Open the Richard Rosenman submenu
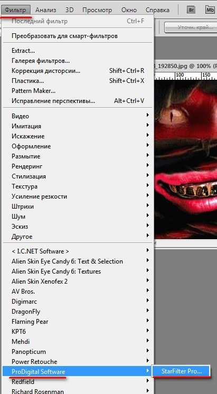The image size is (217, 394). [x=78, y=391]
